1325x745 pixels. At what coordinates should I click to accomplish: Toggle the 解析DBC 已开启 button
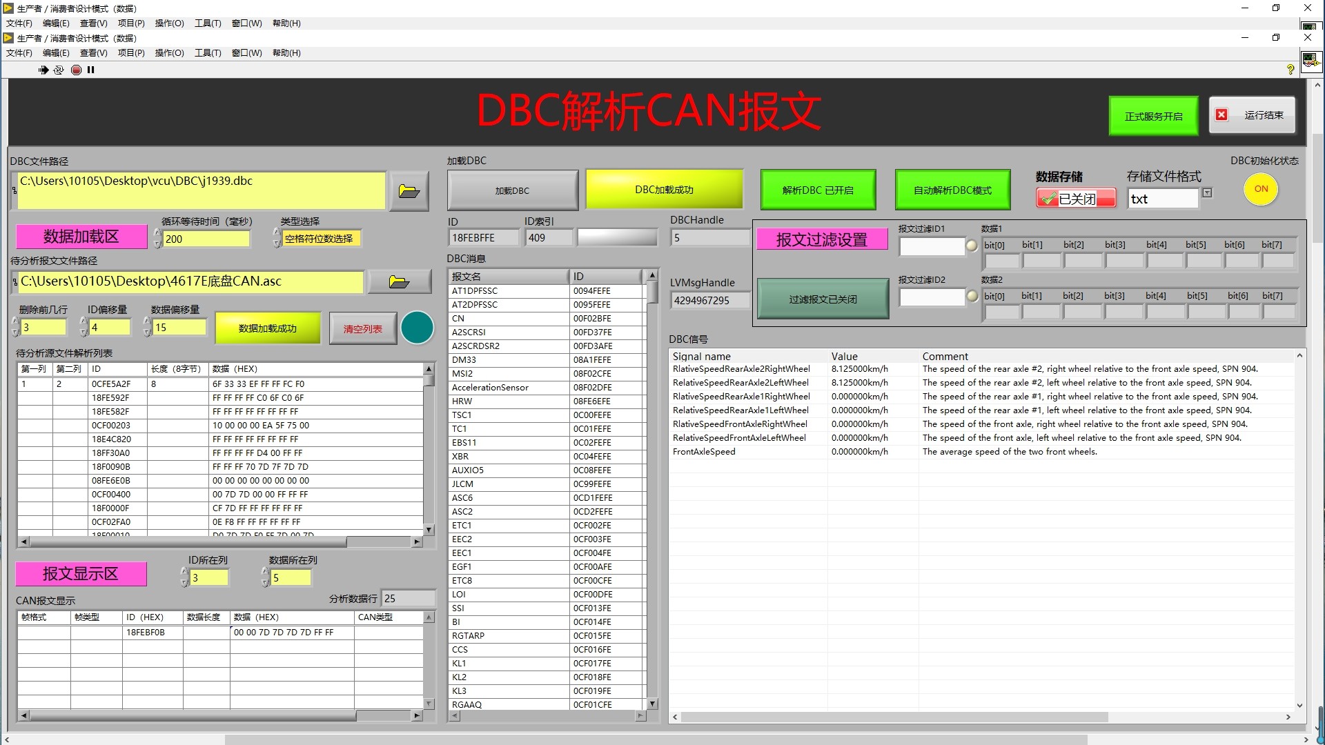click(x=818, y=190)
